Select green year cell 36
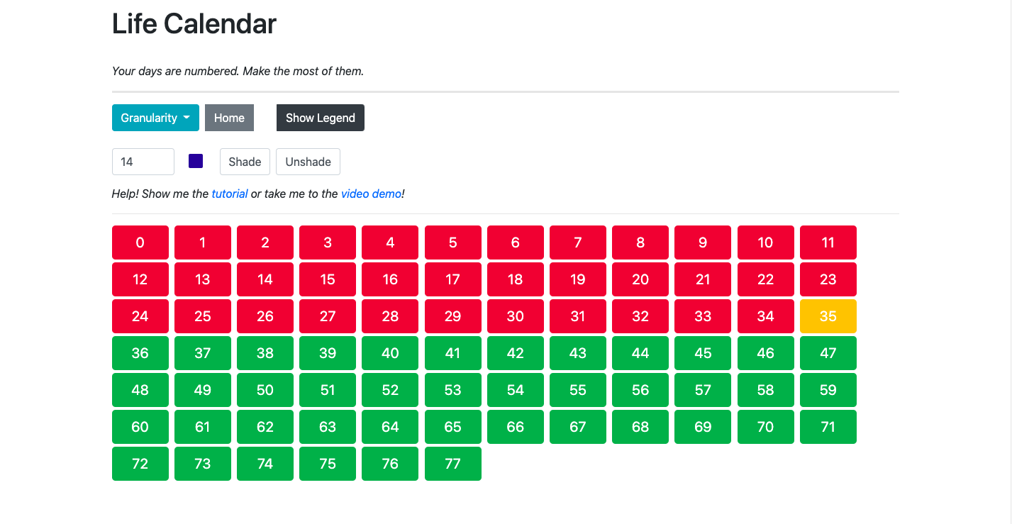 pyautogui.click(x=140, y=353)
